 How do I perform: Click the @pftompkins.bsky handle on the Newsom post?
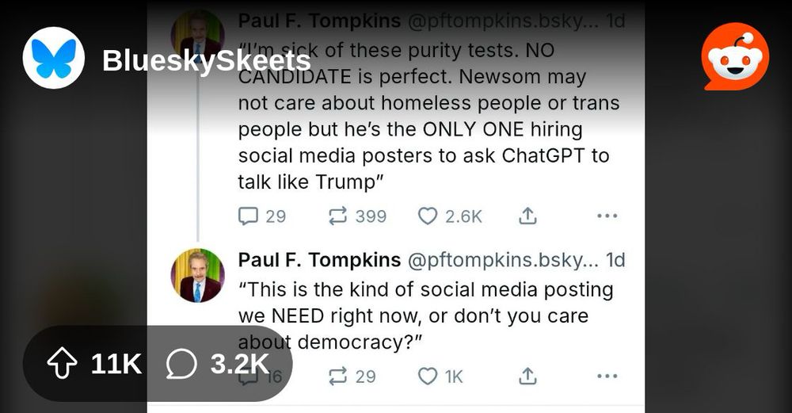point(502,21)
